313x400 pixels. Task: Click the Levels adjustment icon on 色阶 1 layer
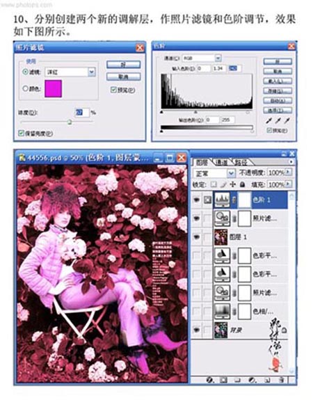click(x=223, y=200)
